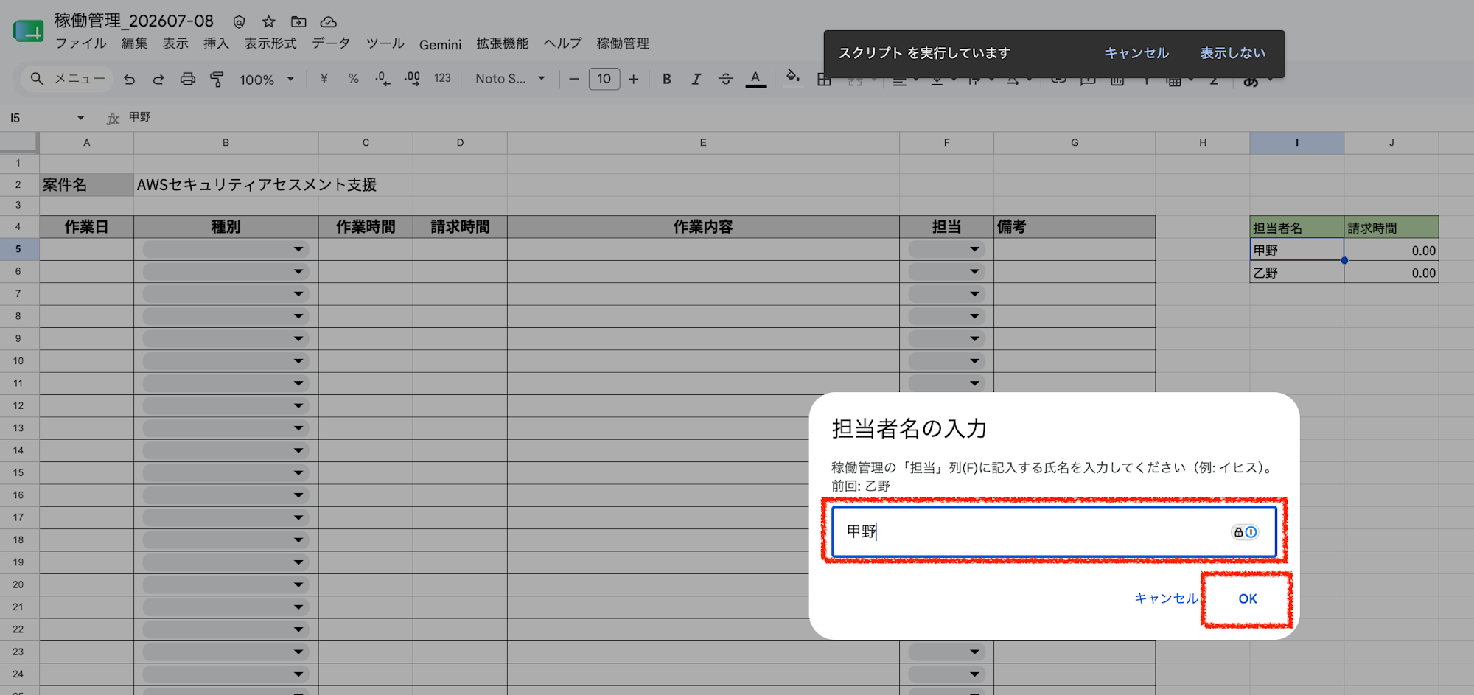Image resolution: width=1474 pixels, height=695 pixels.
Task: Click the font size field showing 10
Action: click(x=604, y=79)
